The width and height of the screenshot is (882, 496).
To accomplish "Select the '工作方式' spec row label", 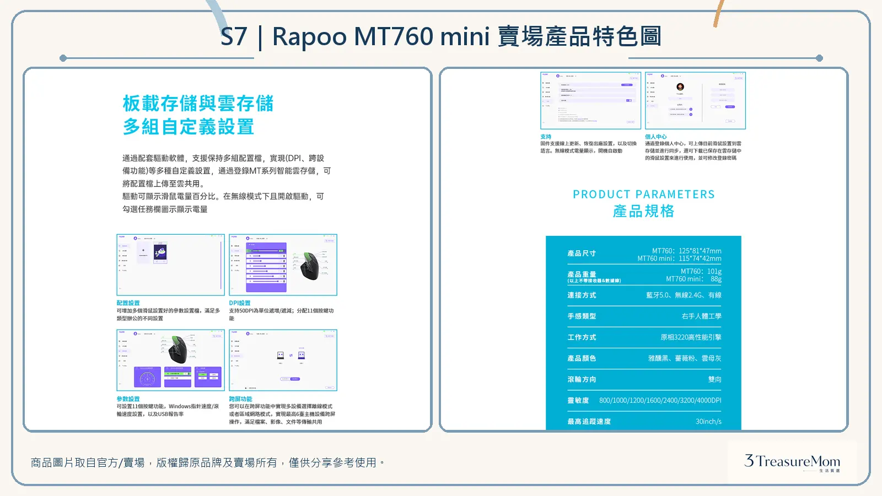I will (x=582, y=337).
